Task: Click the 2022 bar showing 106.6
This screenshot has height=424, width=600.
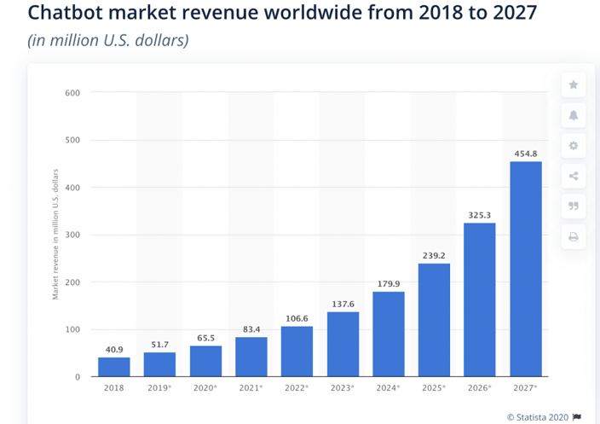Action: [x=297, y=351]
